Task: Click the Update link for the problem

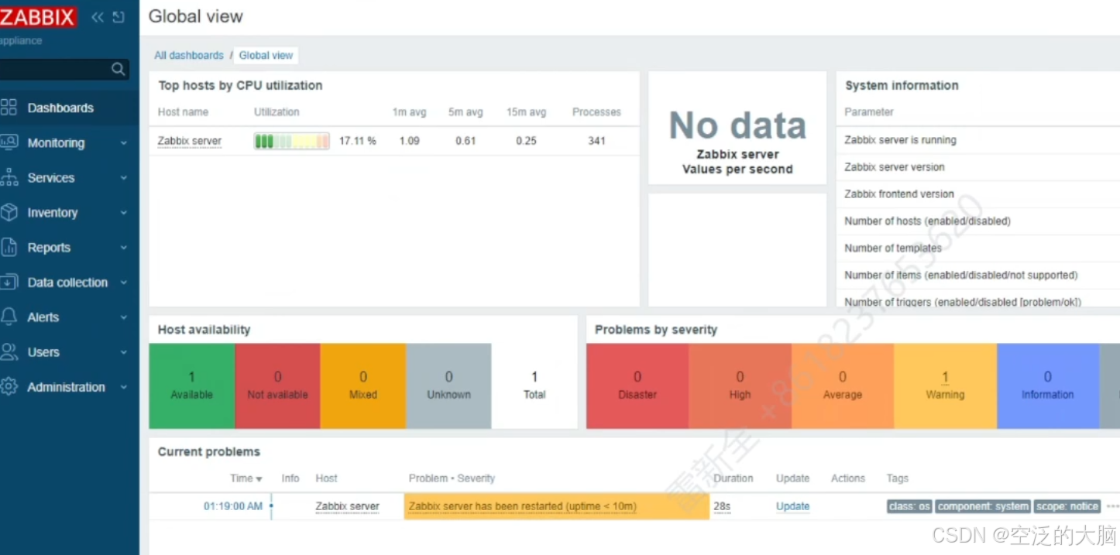Action: pyautogui.click(x=792, y=506)
